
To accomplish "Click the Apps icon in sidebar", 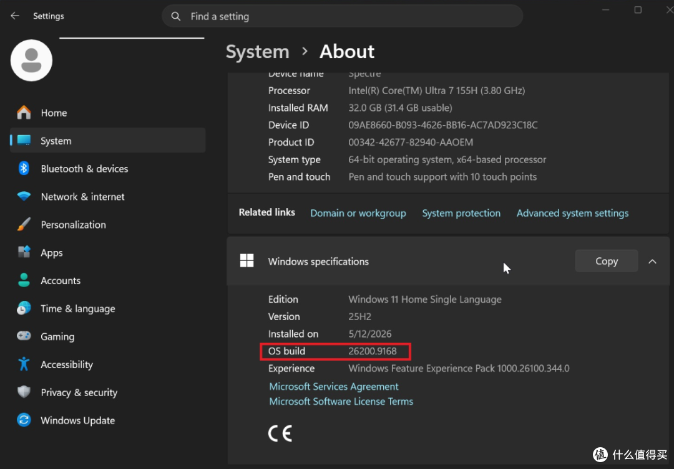I will [24, 252].
